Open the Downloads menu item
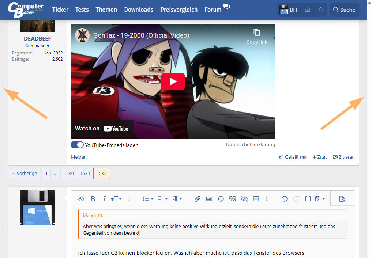Image resolution: width=372 pixels, height=258 pixels. (139, 10)
